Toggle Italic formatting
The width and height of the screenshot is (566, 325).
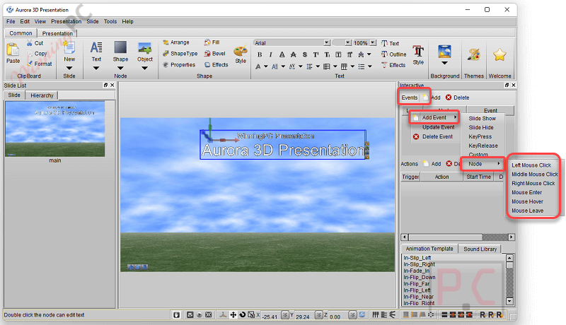pos(271,55)
